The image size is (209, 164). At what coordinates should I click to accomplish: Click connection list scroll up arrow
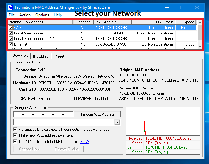(200, 22)
